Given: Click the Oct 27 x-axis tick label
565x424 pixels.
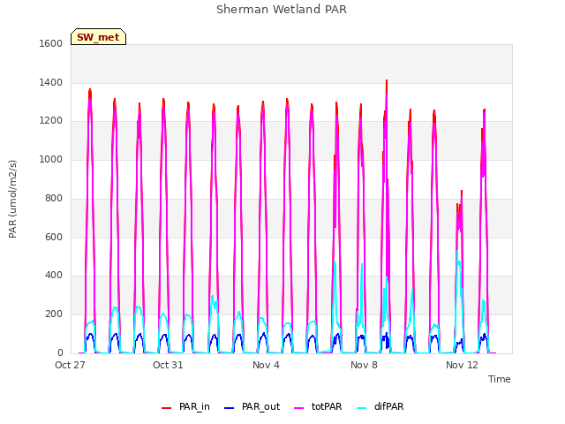Looking at the screenshot, I should coord(70,365).
